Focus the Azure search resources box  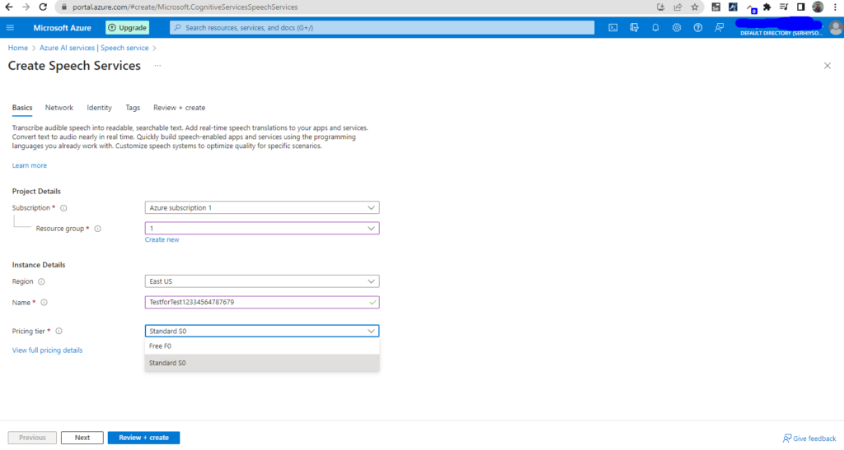pyautogui.click(x=382, y=27)
